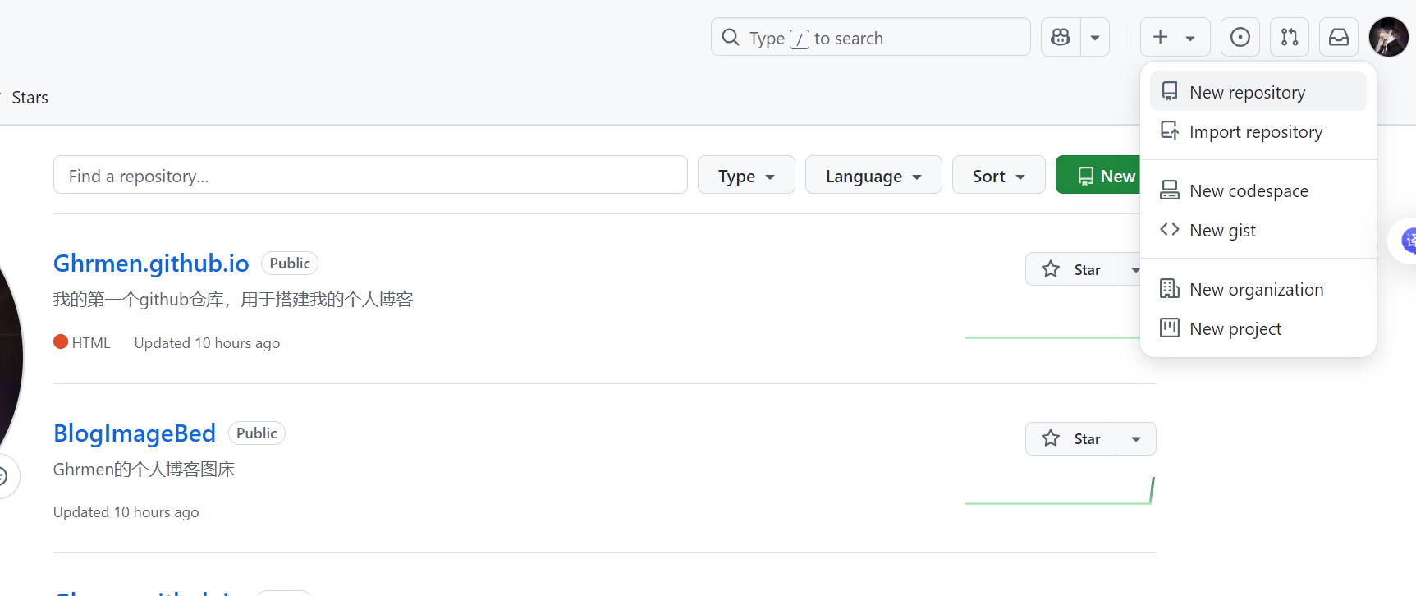Click the Find a repository input
The height and width of the screenshot is (596, 1416).
(x=370, y=175)
